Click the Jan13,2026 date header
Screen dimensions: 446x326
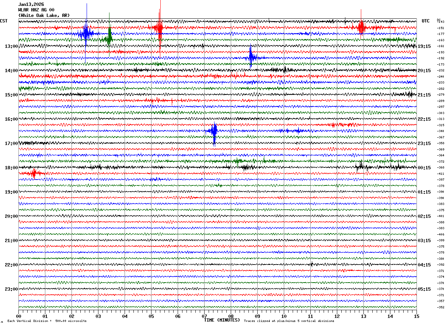point(31,4)
